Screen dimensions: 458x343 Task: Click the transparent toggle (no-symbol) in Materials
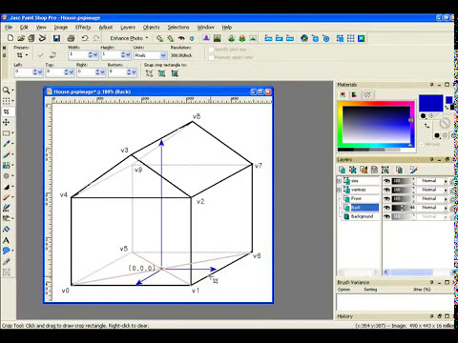(445, 123)
